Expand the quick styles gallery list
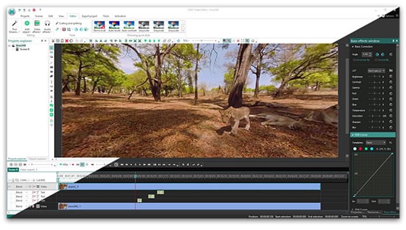This screenshot has height=230, width=406. (183, 31)
